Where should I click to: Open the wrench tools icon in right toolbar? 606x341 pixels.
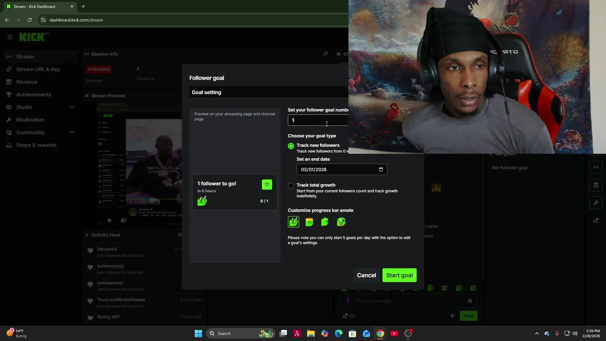click(596, 203)
